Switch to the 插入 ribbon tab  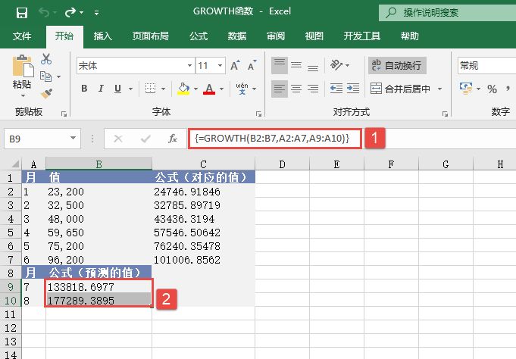pos(103,36)
